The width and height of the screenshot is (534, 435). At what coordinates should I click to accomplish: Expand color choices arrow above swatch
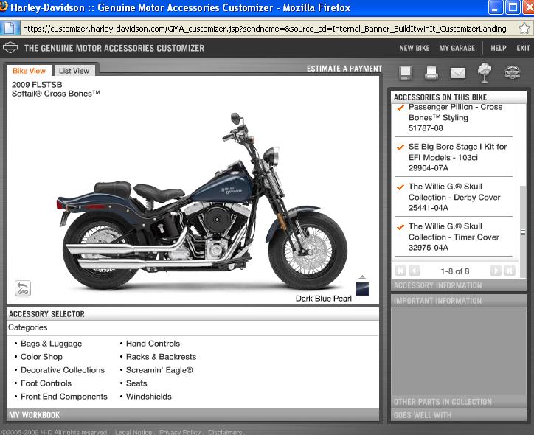tap(362, 276)
